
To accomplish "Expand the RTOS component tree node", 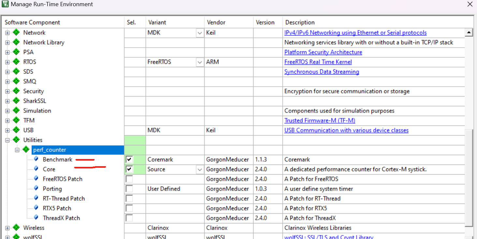I will pos(7,62).
